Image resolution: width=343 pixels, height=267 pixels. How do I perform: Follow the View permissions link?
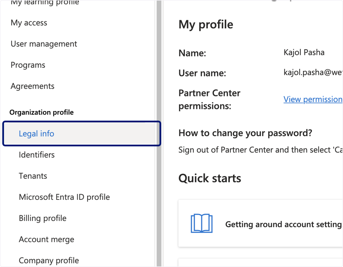[313, 99]
